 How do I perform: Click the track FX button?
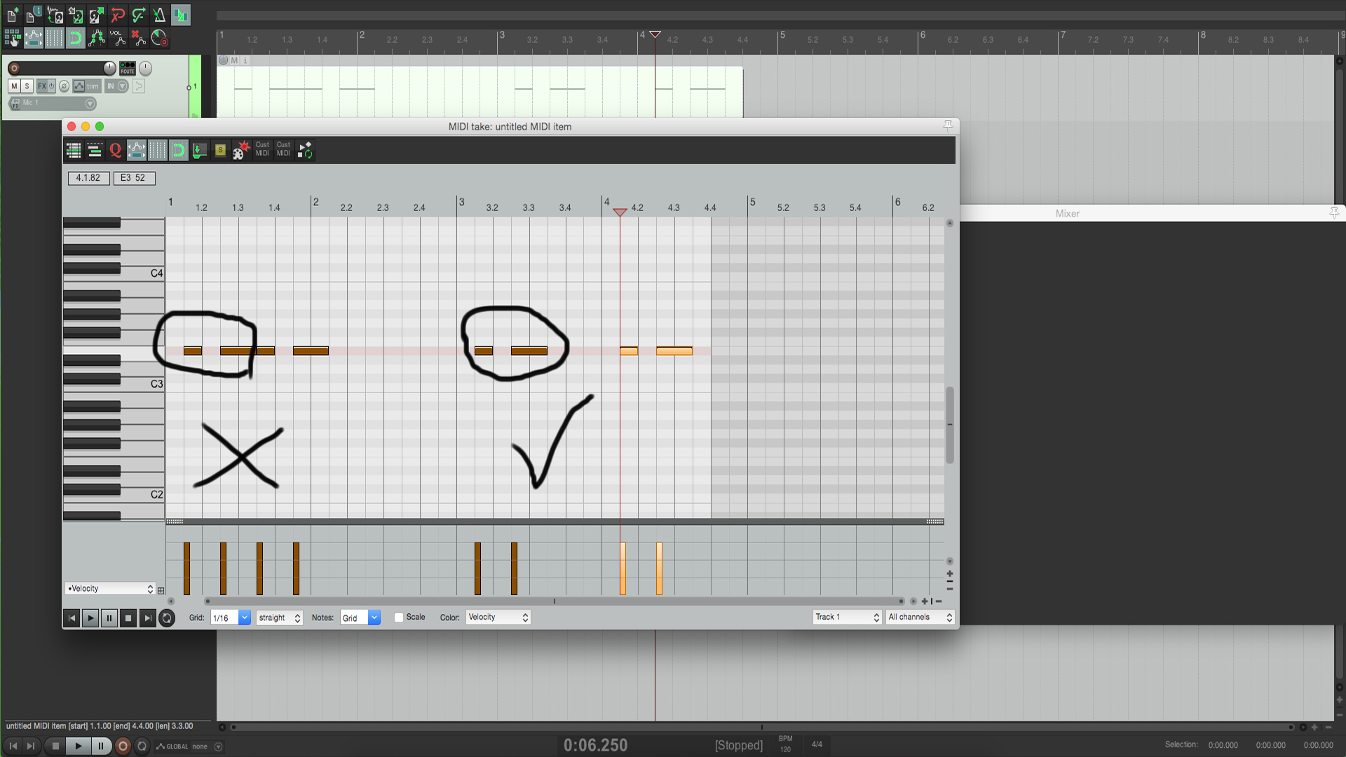[x=42, y=86]
